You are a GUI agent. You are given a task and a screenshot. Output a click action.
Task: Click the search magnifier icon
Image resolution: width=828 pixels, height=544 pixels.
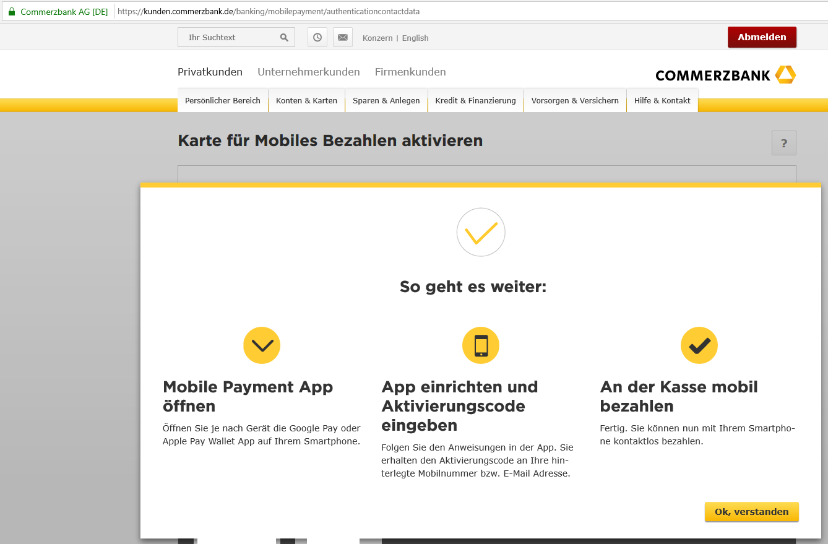pyautogui.click(x=284, y=38)
